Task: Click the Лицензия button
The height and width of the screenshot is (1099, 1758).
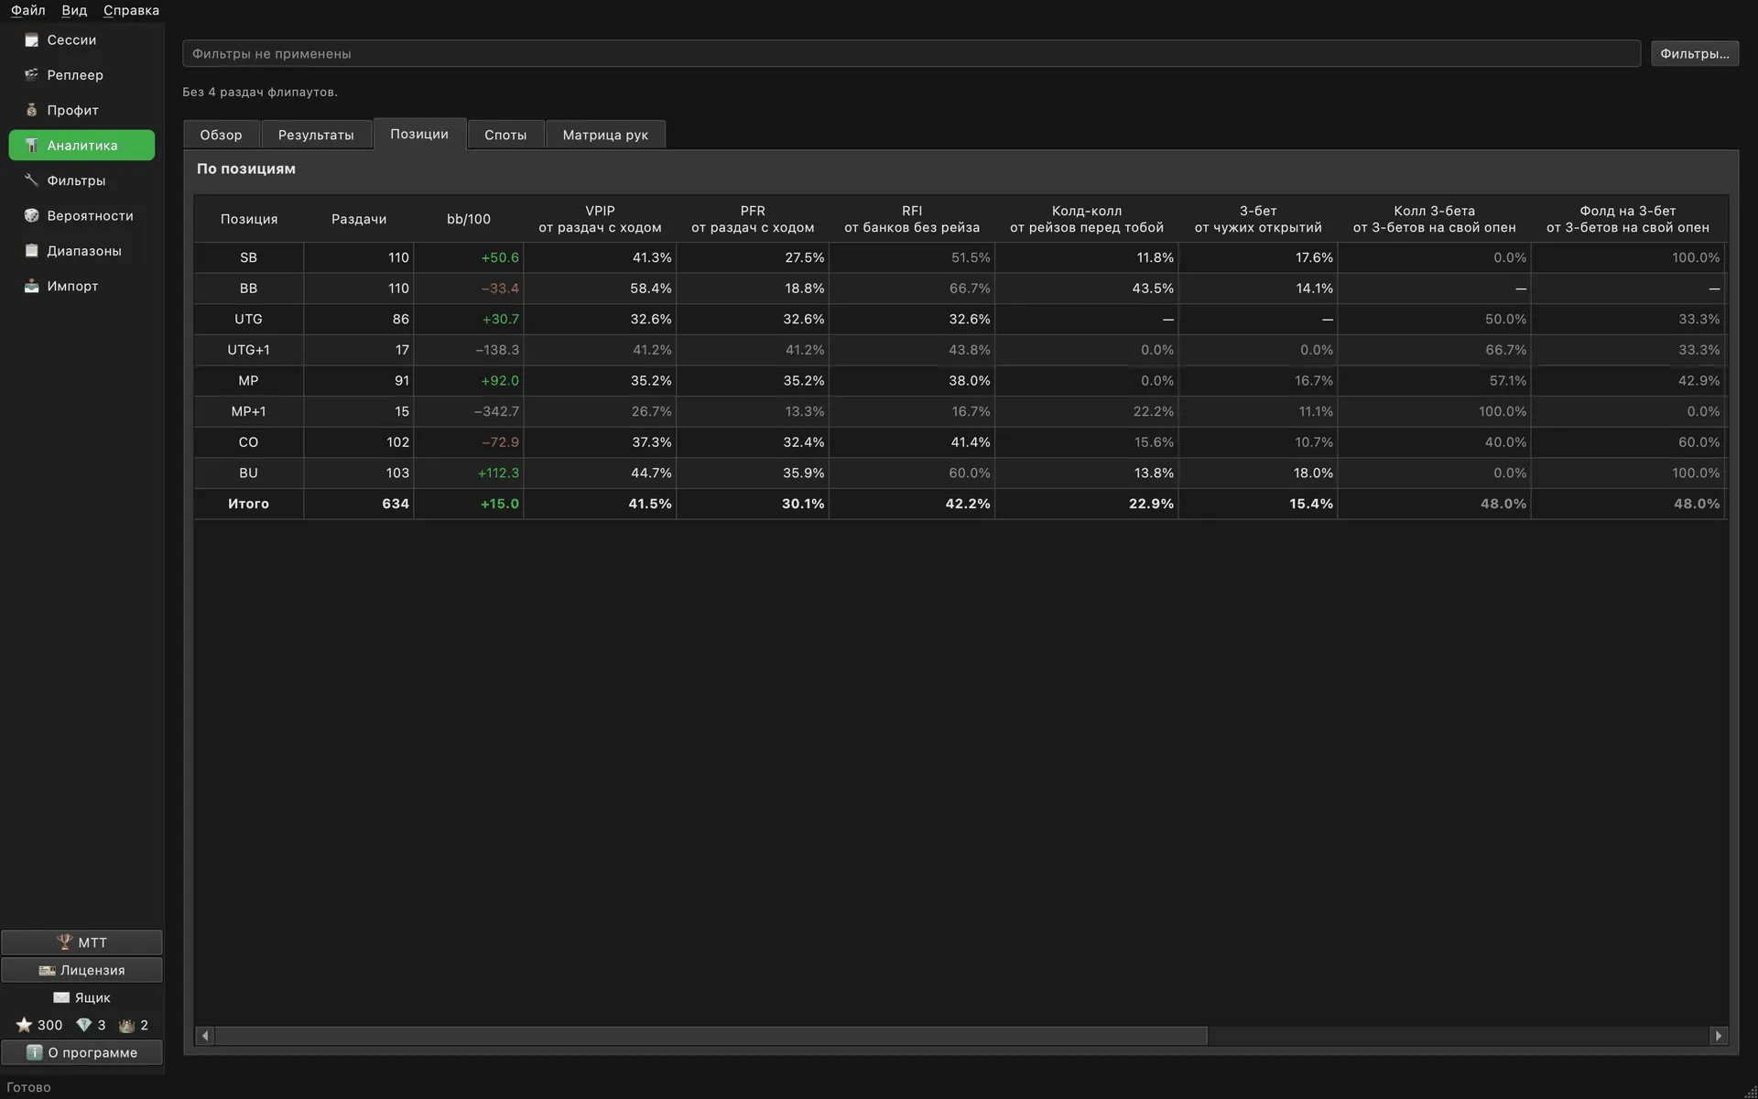Action: [x=81, y=970]
